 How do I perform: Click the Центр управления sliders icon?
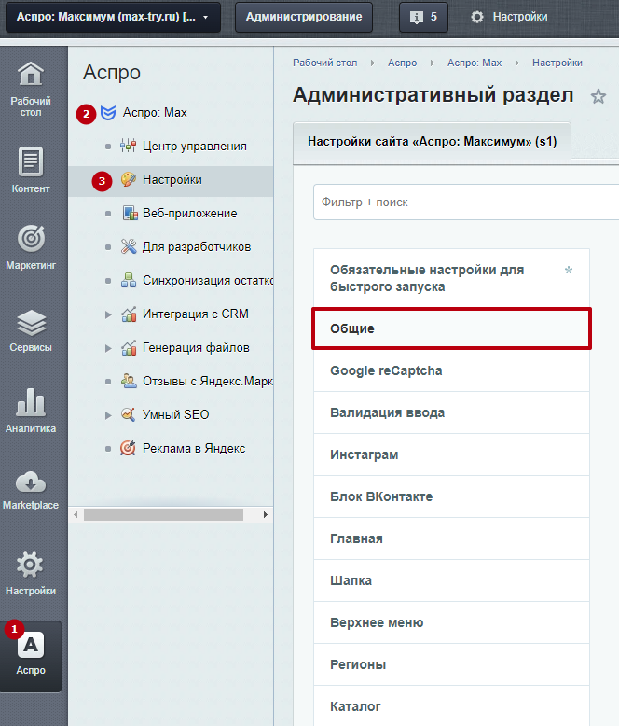point(128,146)
